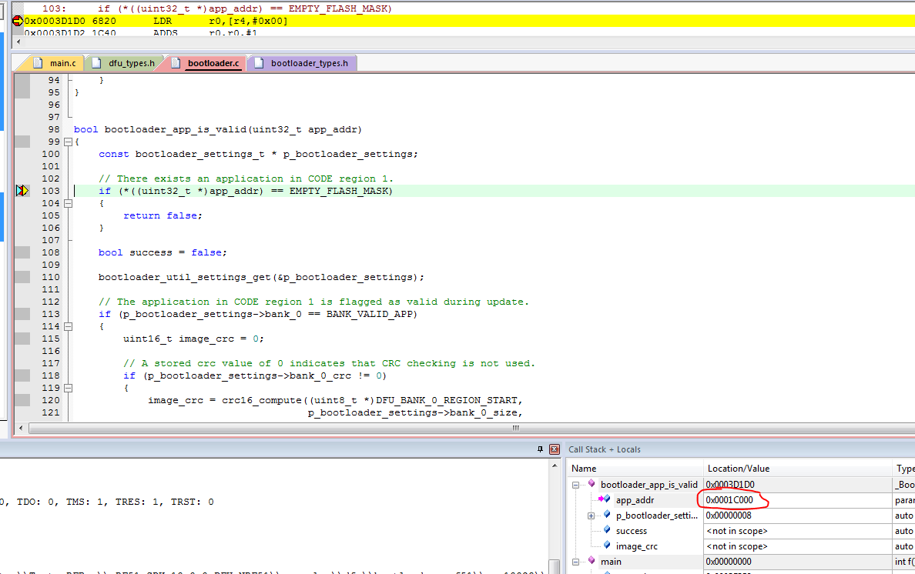Image resolution: width=915 pixels, height=574 pixels.
Task: Click the success variable icon
Action: (607, 530)
